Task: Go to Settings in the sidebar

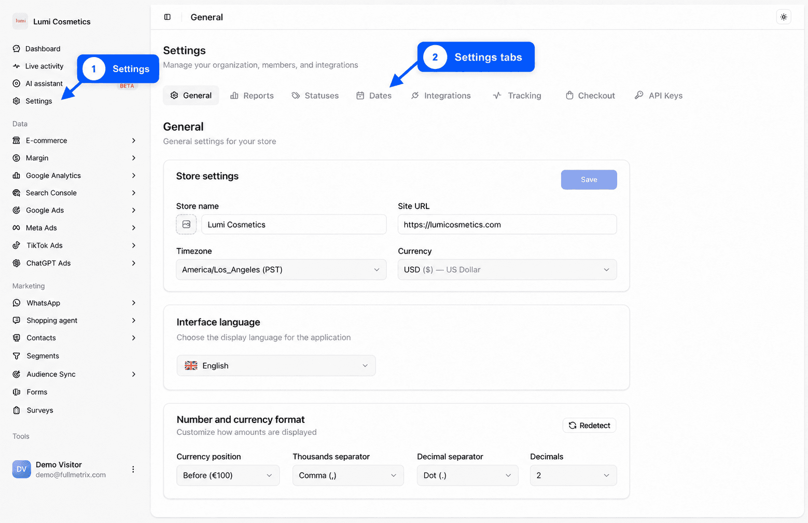Action: [39, 101]
